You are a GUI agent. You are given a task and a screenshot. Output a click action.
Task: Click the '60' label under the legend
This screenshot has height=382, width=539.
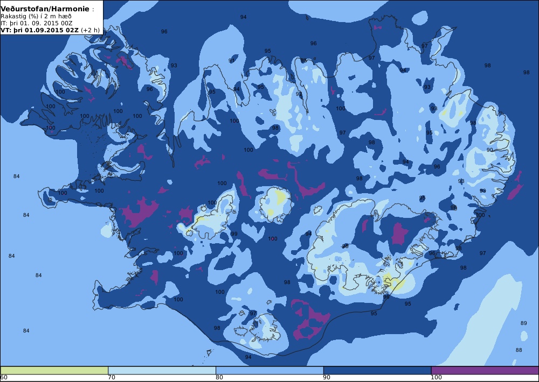4,378
